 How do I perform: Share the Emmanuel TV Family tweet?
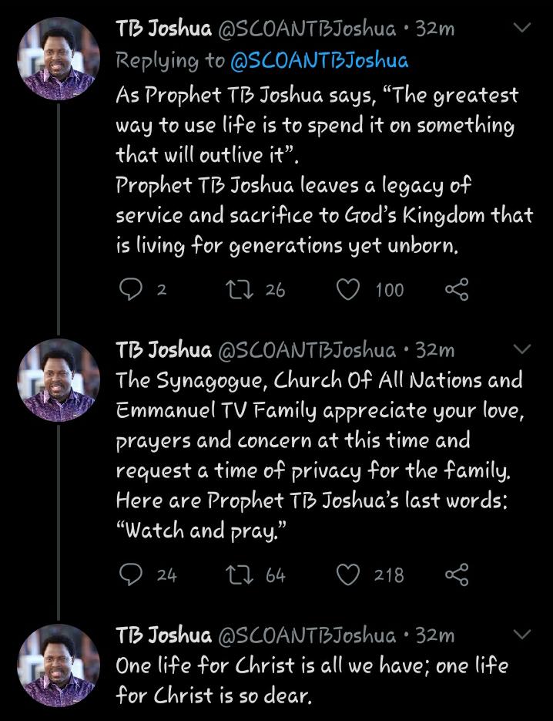point(457,574)
